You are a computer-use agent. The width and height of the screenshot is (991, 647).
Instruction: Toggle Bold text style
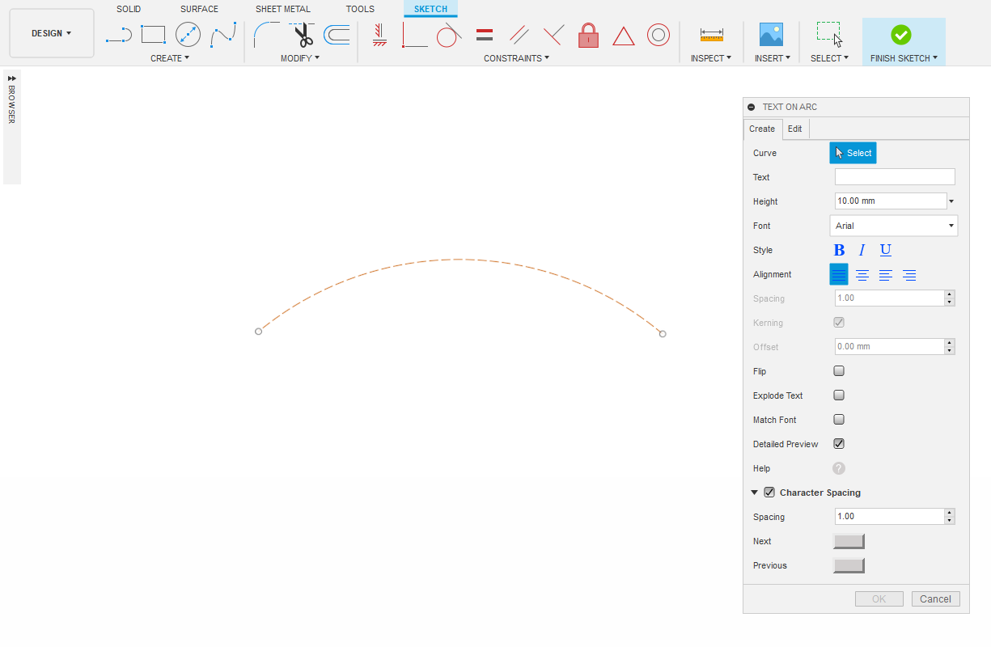coord(839,250)
